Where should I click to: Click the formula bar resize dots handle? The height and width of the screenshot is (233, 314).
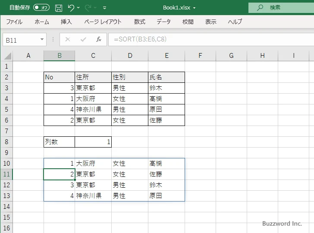click(53, 39)
